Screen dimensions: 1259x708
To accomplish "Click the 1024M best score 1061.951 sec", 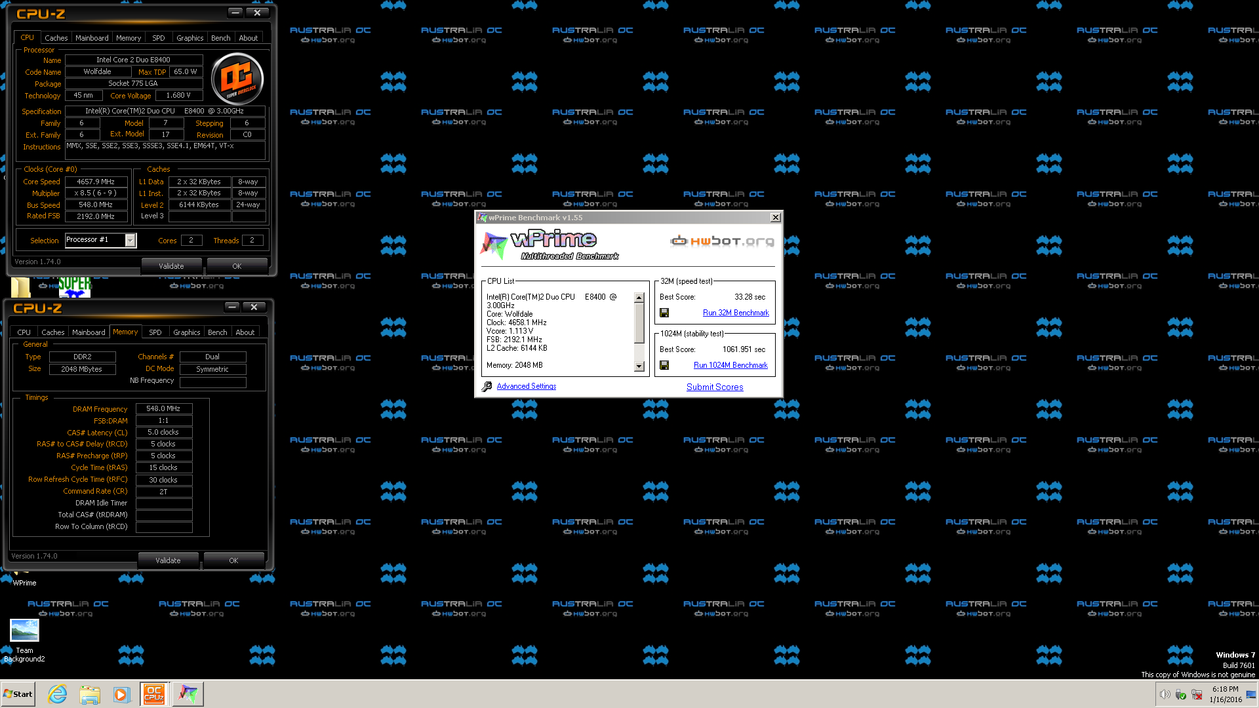I will tap(744, 349).
